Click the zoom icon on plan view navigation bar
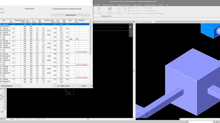This screenshot has width=220, height=123. tap(131, 32)
